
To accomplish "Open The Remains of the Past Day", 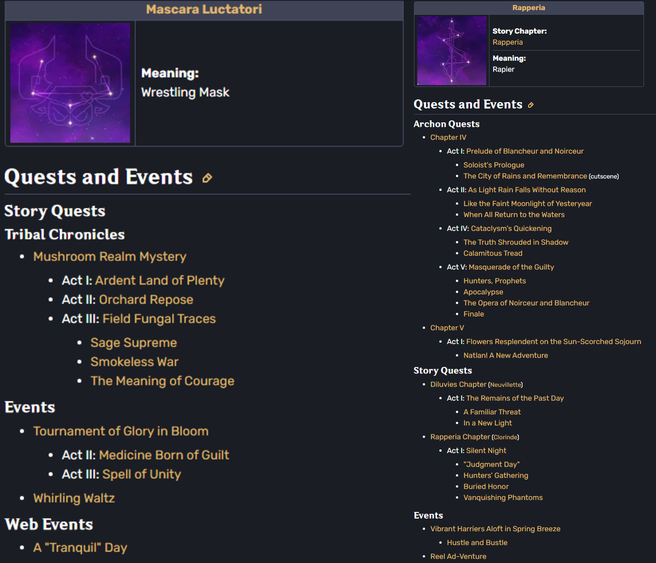I will (515, 398).
